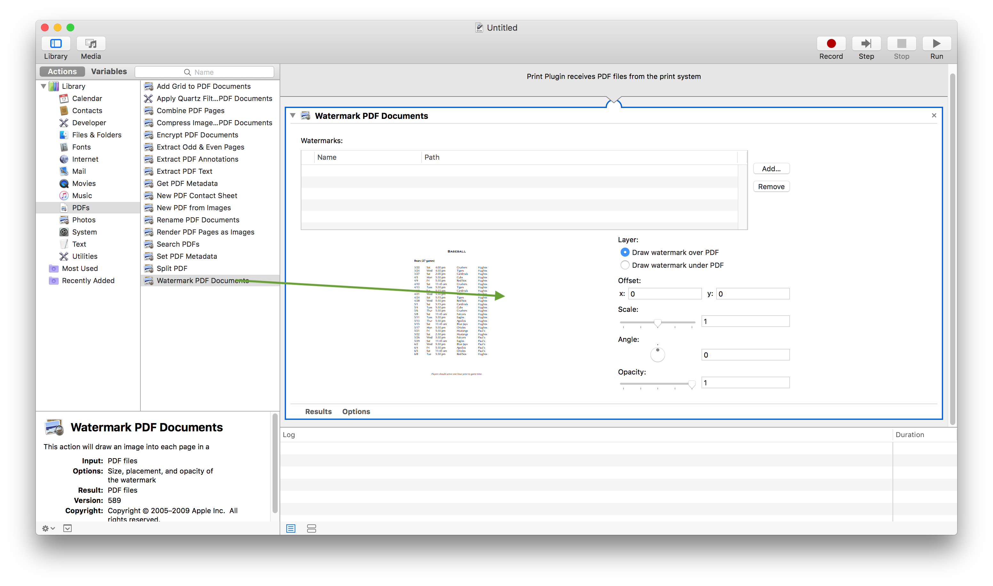The height and width of the screenshot is (586, 993).
Task: Toggle the description pane hide button
Action: click(x=68, y=528)
